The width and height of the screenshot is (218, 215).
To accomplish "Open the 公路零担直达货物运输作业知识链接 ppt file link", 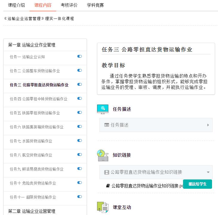I will point(146,186).
